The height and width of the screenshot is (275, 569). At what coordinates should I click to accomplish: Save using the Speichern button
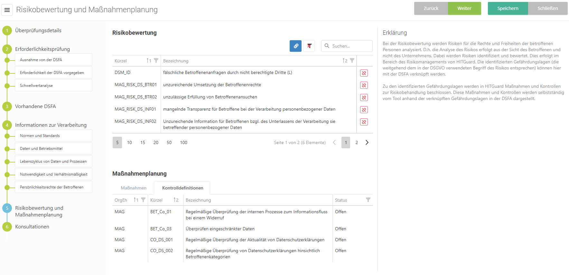pos(508,8)
